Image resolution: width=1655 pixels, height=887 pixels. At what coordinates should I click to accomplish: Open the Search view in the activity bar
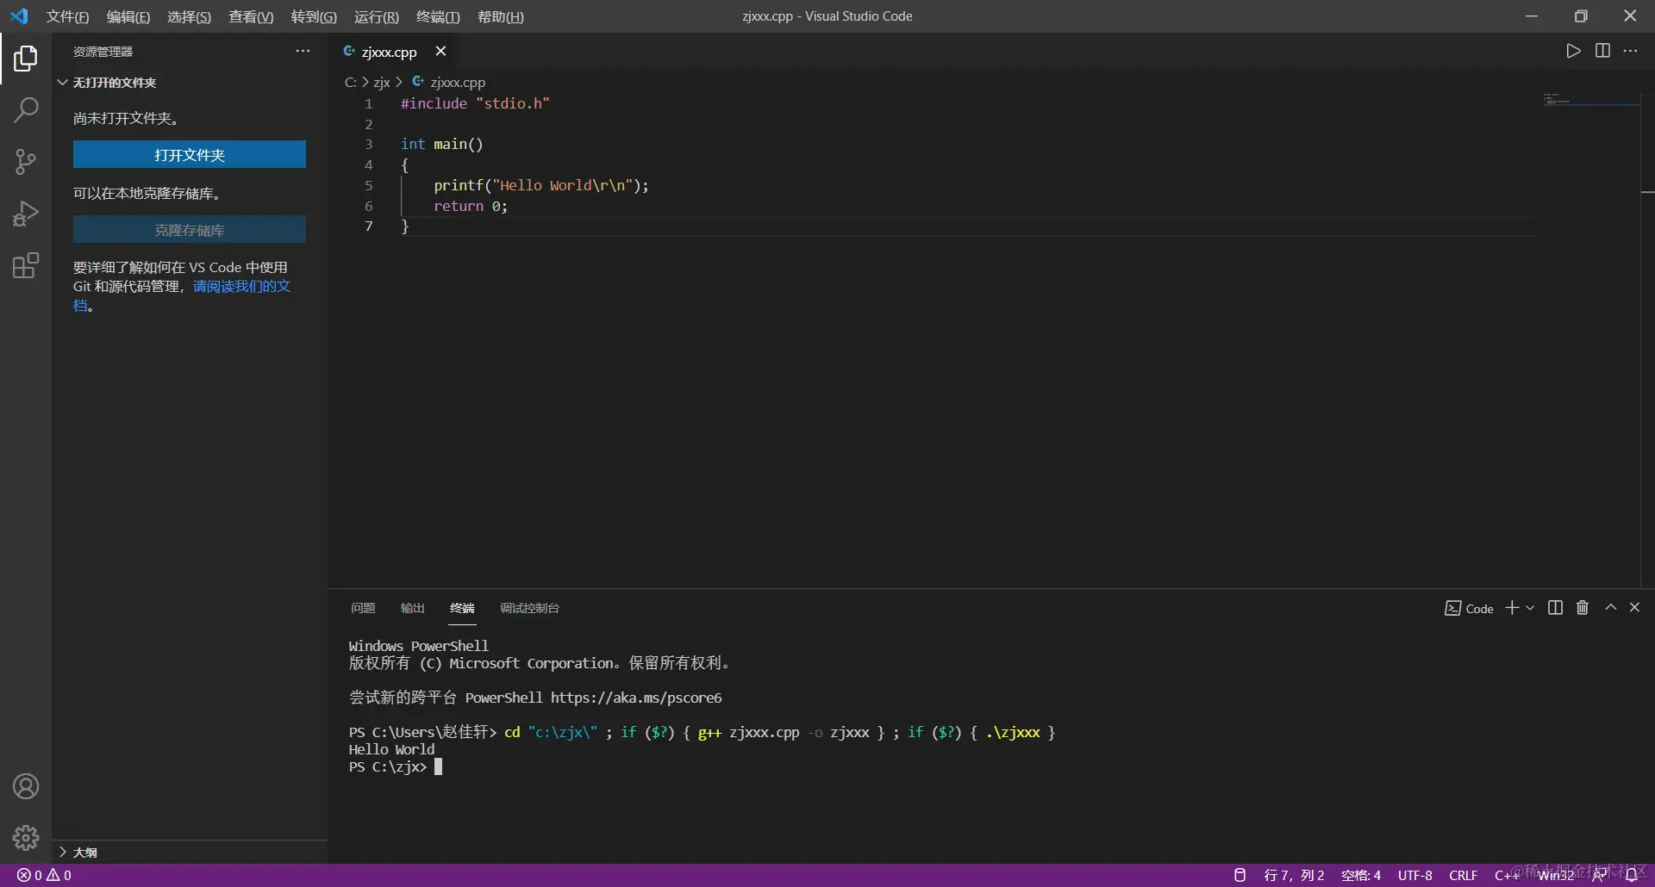[26, 109]
